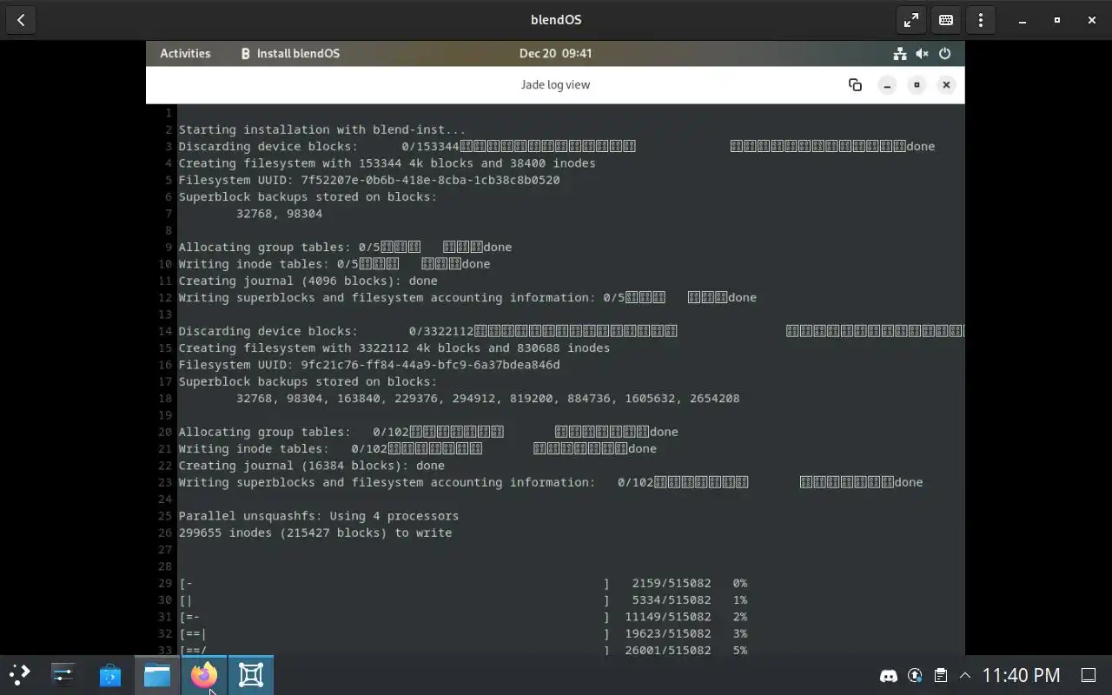
Task: Click 'Parallel unsquashfs: Using 4 processors' line
Action: [x=319, y=516]
